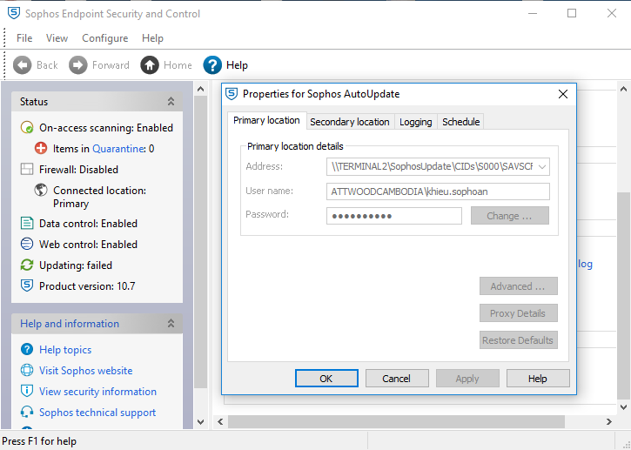
Task: Click the Password input field
Action: click(x=394, y=216)
